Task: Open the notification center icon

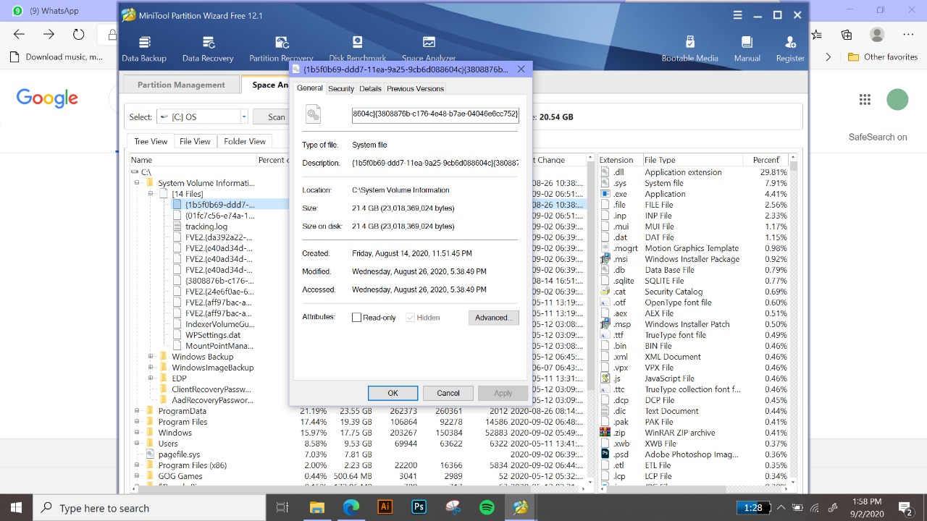Action: (x=905, y=508)
